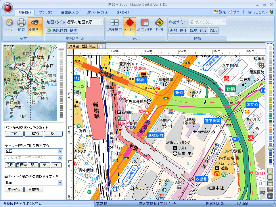276x207 pixels.
Task: Click the McDonald's icon on map
Action: pyautogui.click(x=217, y=174)
